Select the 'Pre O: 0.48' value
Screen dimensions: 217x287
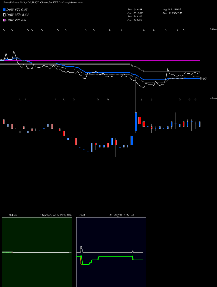point(135,10)
